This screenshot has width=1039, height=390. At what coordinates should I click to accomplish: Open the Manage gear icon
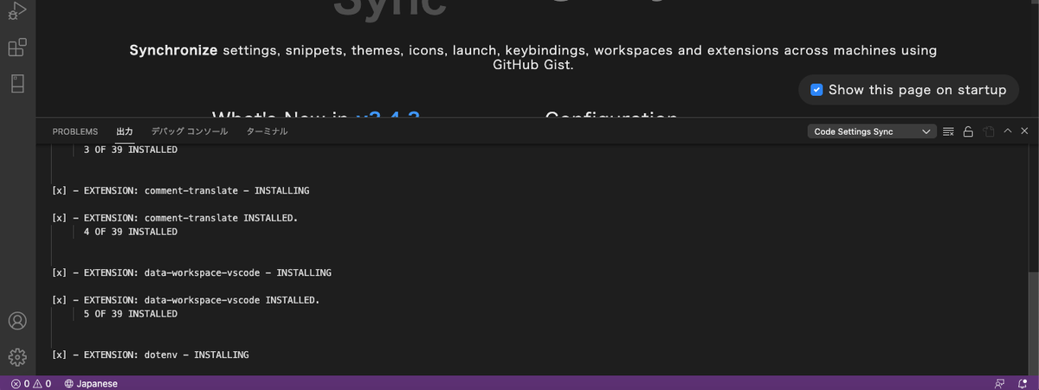point(17,357)
